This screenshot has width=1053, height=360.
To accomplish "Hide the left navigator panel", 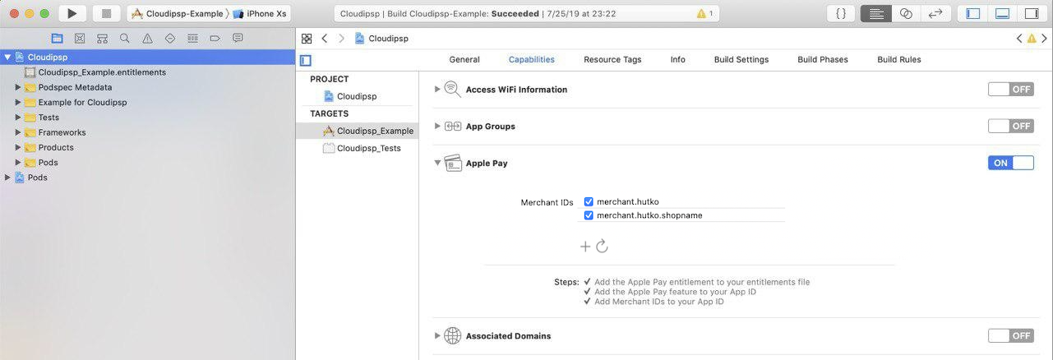I will point(972,13).
